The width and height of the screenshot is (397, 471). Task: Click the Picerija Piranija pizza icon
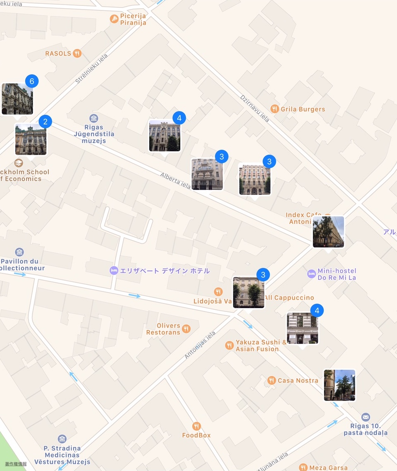click(x=114, y=19)
